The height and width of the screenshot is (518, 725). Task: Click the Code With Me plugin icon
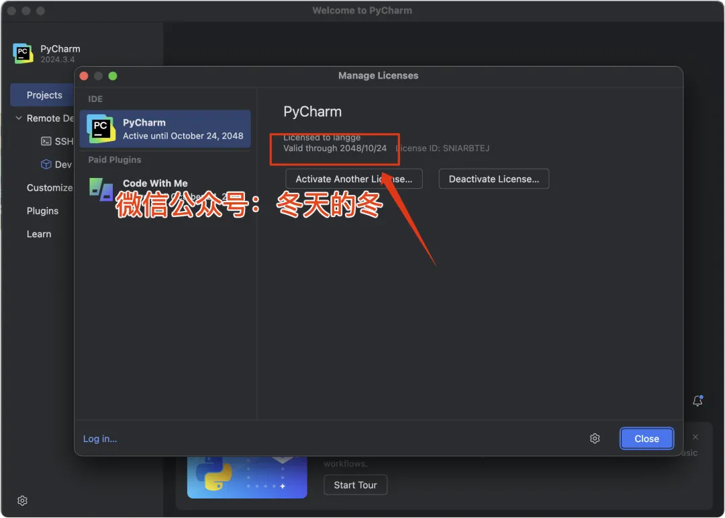tap(101, 189)
